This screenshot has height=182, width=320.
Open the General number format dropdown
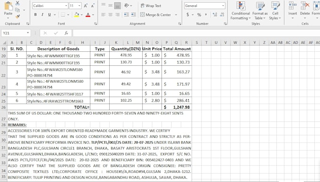click(223, 6)
